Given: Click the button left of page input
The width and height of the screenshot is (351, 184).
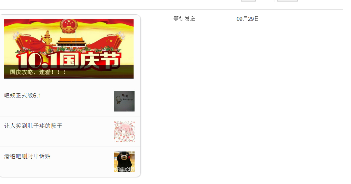Looking at the screenshot, I should [x=248, y=1].
